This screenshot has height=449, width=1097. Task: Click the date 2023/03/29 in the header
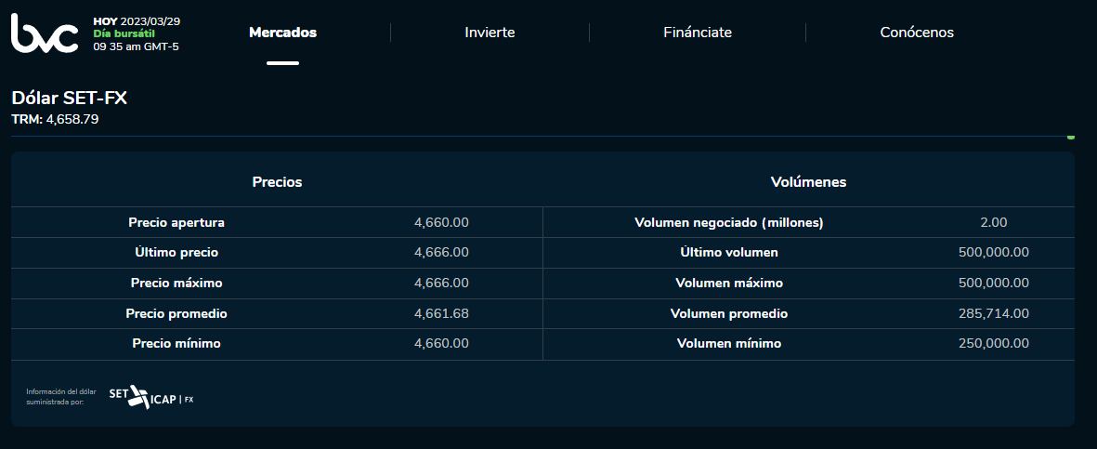tap(150, 20)
